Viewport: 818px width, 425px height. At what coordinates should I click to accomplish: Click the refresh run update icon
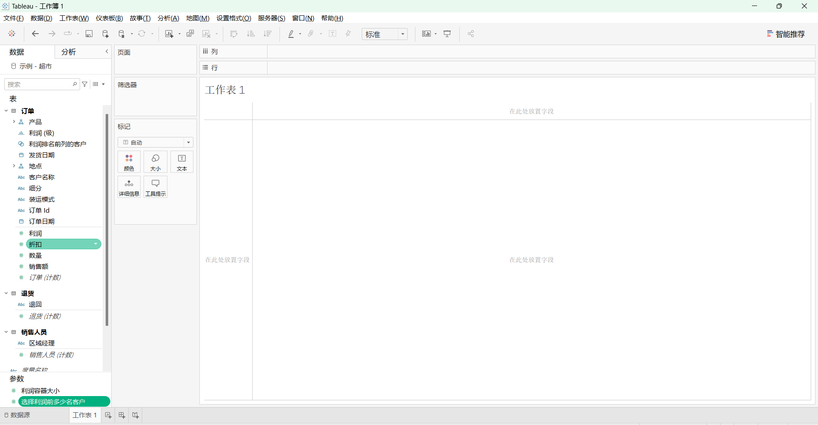tap(142, 34)
